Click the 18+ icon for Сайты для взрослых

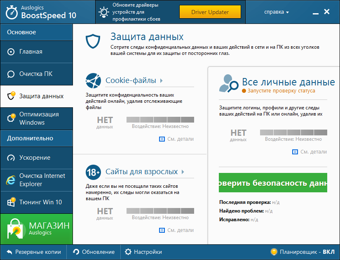pyautogui.click(x=93, y=172)
